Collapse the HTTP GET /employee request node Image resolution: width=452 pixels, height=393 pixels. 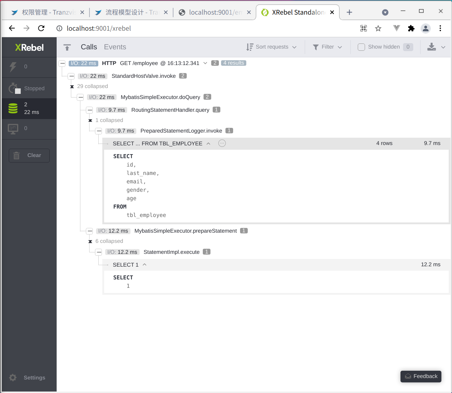(x=62, y=63)
